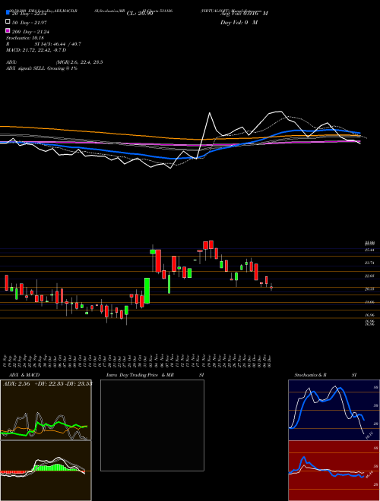Select the ADX (MGR) 2.6, 22.4, 23.5 readout
This screenshot has height=501, width=380.
(55, 62)
